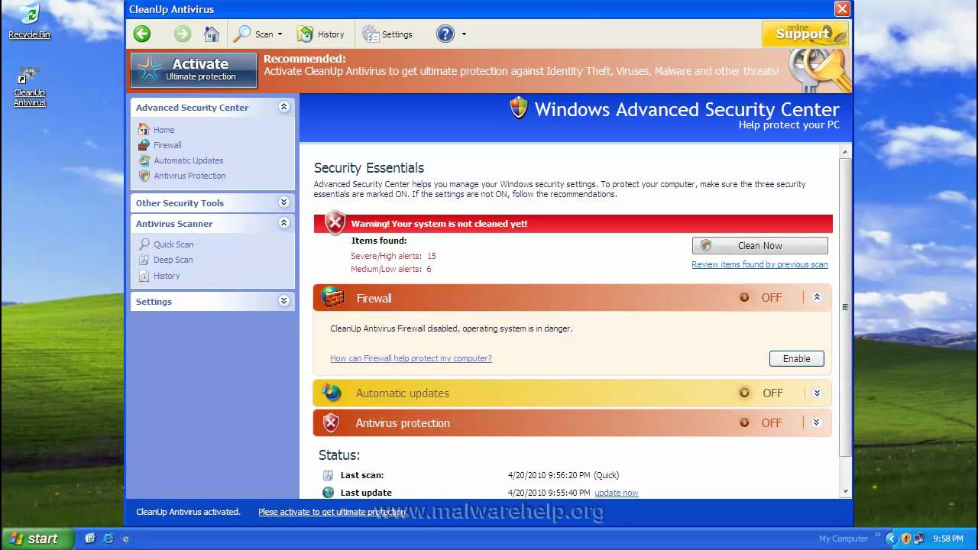Open the Recycle Bin desktop icon
The height and width of the screenshot is (550, 978).
29,21
